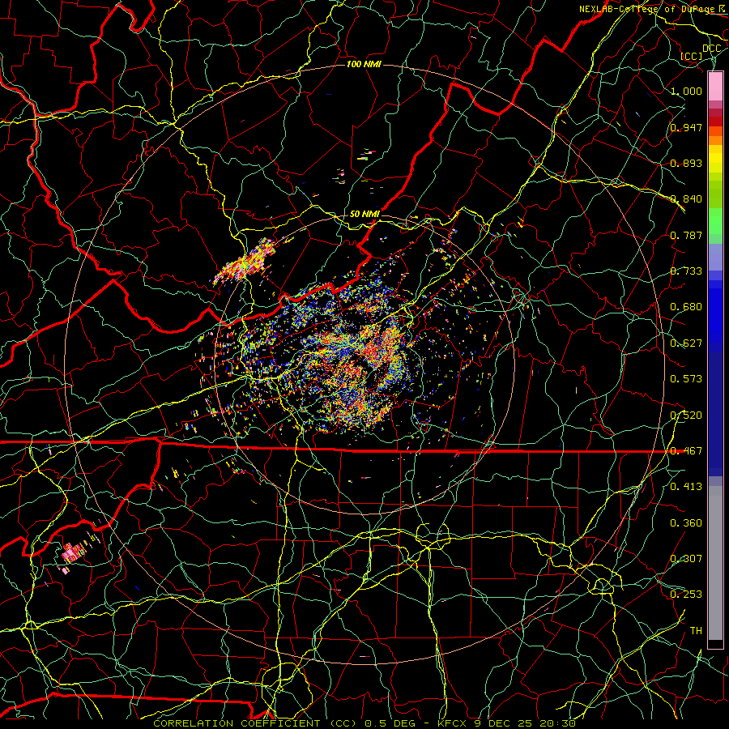
Task: Click the 100 NMI range ring label
Action: tap(364, 64)
